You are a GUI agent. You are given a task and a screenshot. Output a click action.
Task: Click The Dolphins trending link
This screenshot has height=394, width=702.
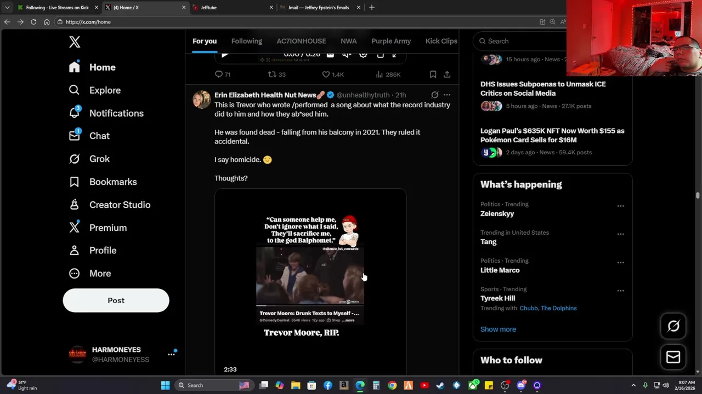pyautogui.click(x=559, y=308)
